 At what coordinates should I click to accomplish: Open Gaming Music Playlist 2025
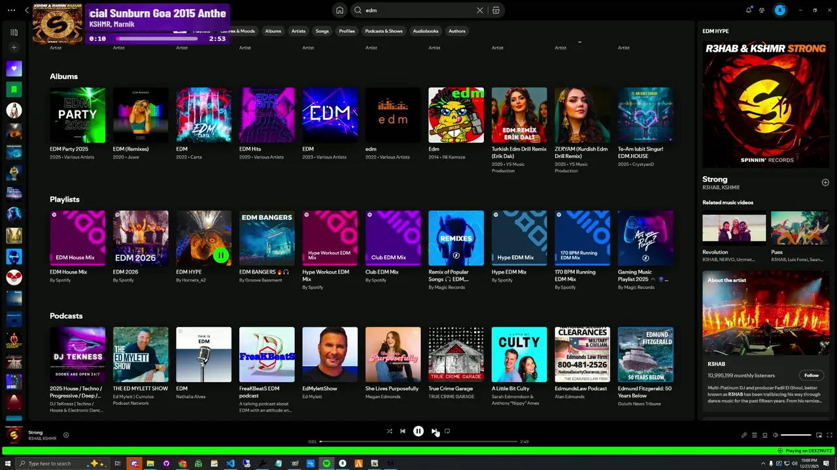[645, 249]
